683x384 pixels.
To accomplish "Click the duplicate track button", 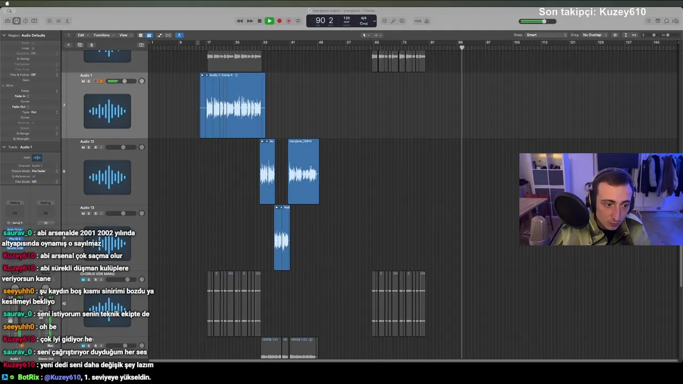I will (80, 45).
